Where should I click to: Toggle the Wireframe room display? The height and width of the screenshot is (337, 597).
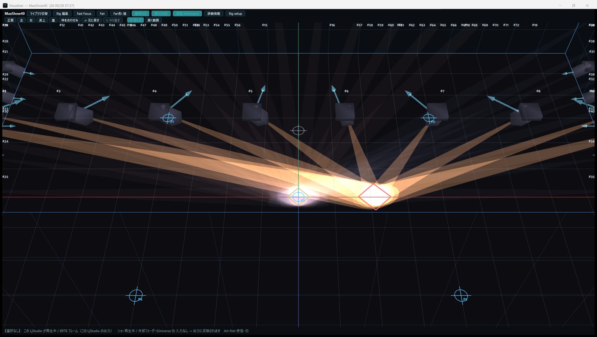[187, 14]
